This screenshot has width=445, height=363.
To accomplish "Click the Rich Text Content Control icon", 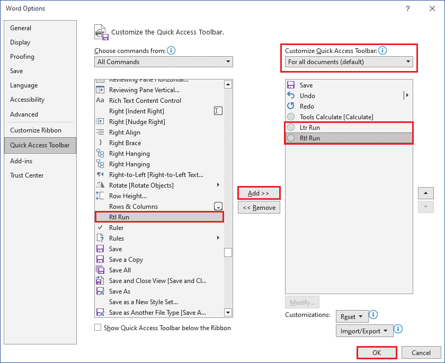I will click(x=100, y=101).
